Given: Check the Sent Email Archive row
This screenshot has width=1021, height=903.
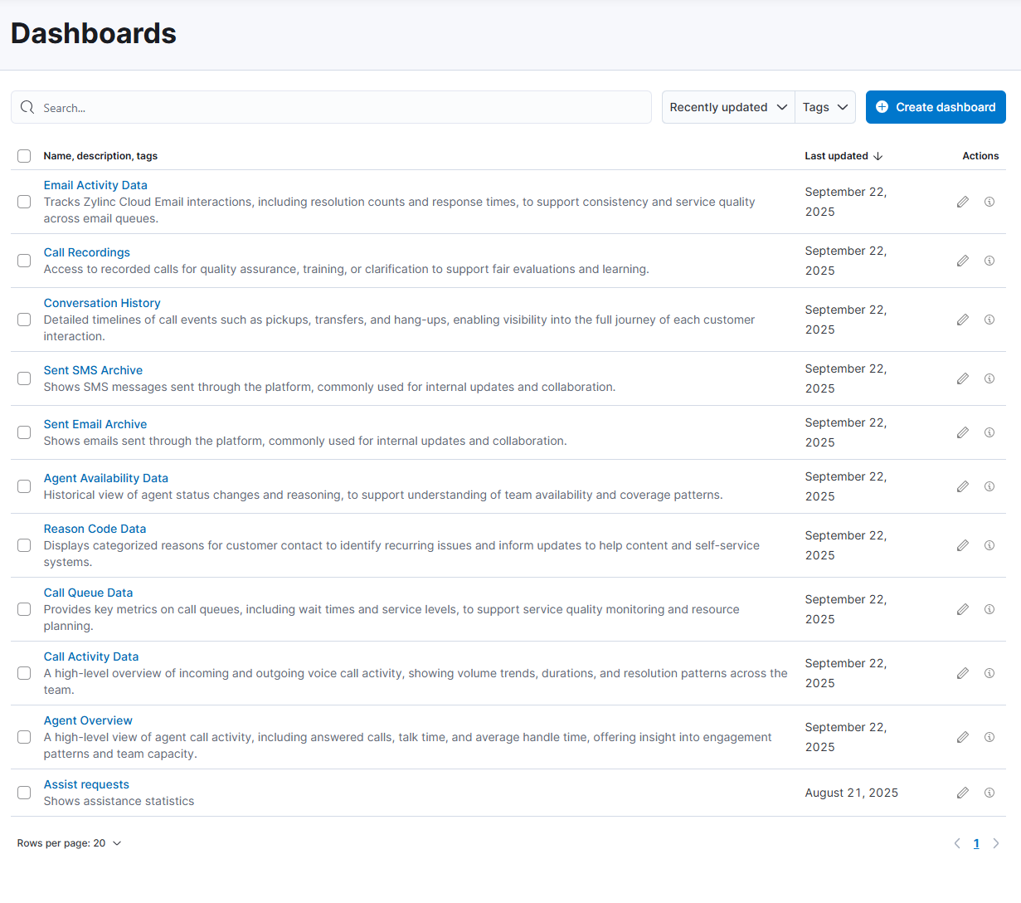Looking at the screenshot, I should pos(24,432).
